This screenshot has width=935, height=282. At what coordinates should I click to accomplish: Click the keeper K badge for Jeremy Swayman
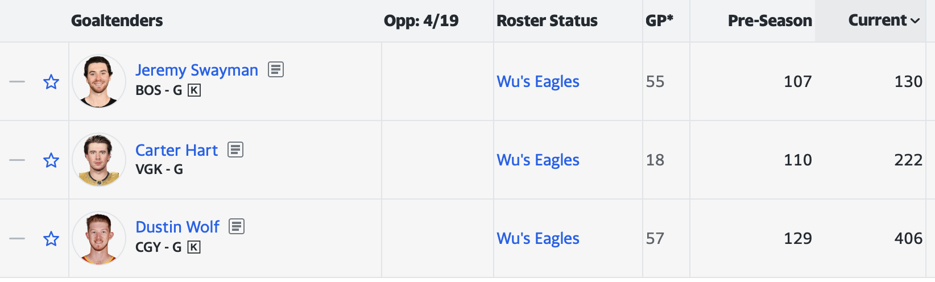[x=194, y=90]
